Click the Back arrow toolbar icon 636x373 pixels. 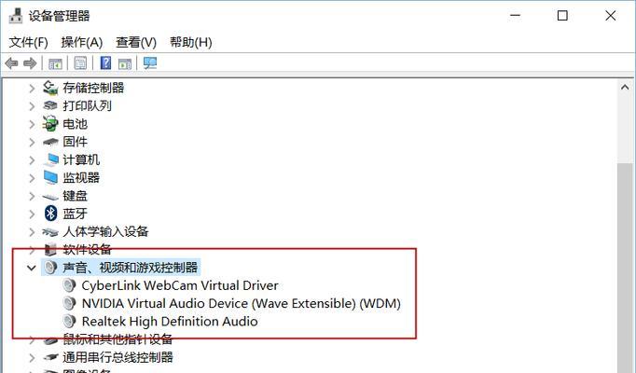click(11, 63)
